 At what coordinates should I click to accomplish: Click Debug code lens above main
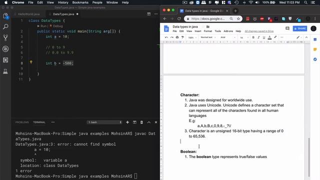click(x=56, y=26)
